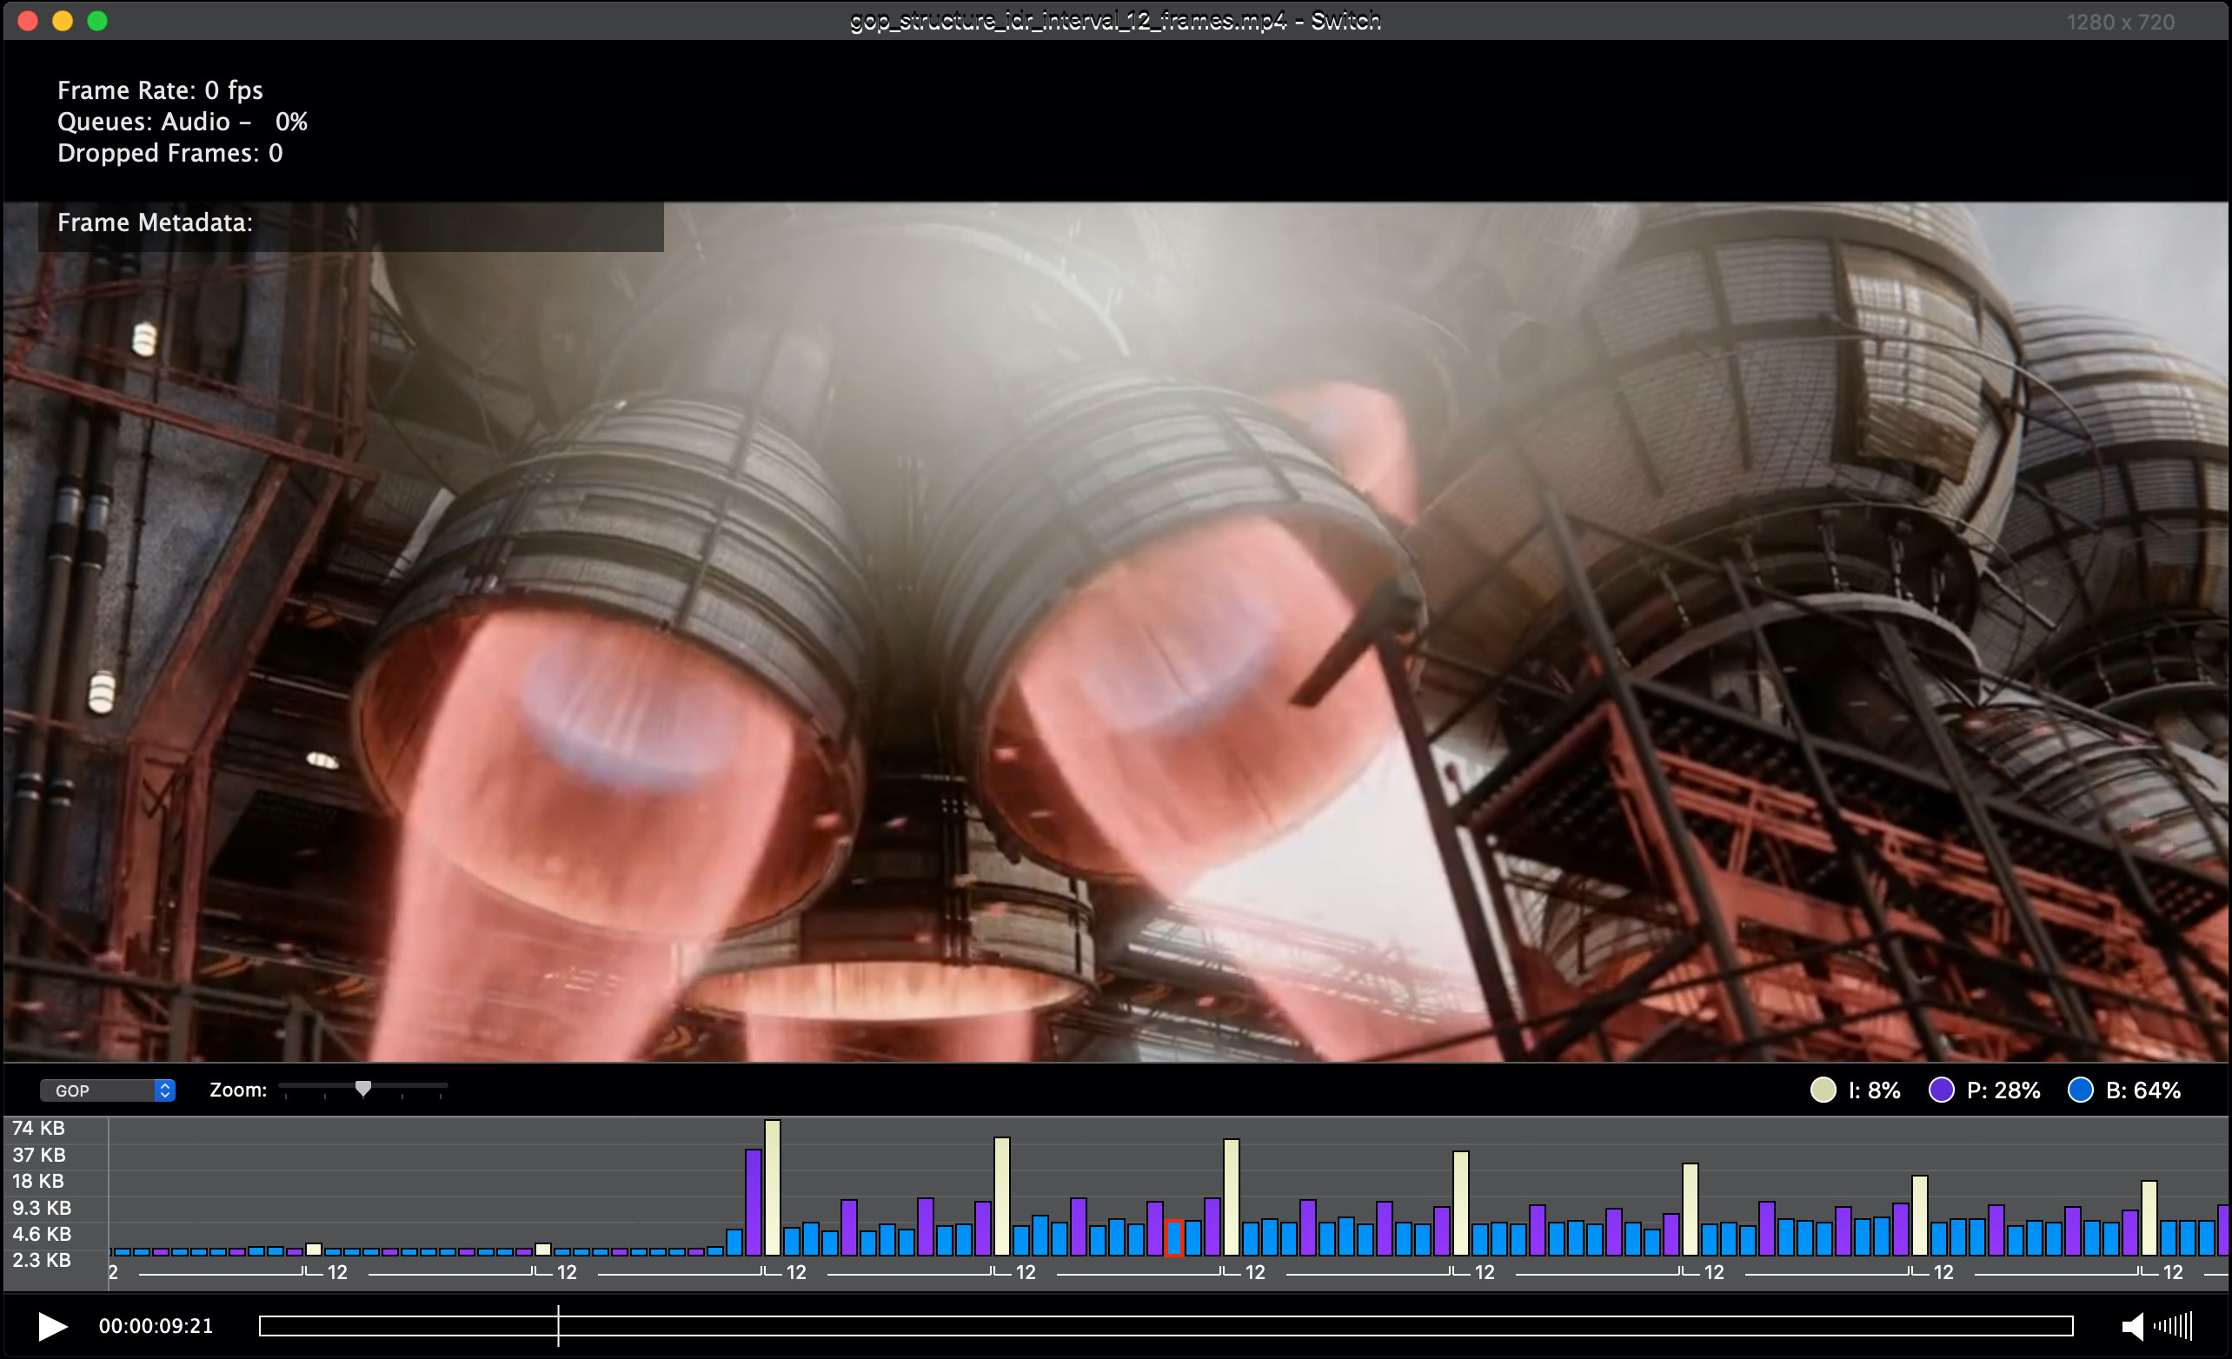2232x1359 pixels.
Task: Maximize the window with the green button
Action: 98,21
